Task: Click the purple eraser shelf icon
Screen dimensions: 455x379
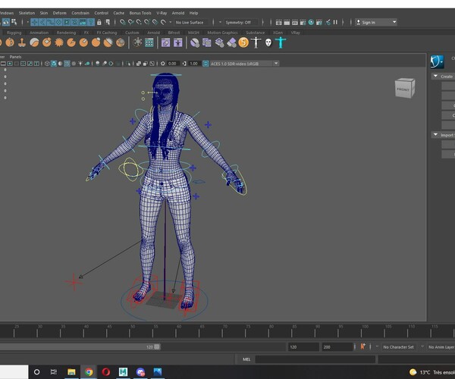Action: [x=231, y=43]
